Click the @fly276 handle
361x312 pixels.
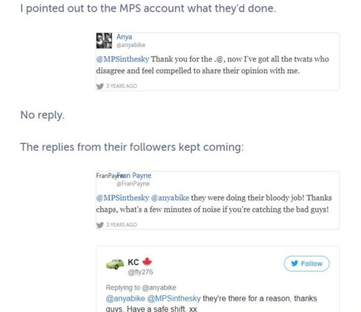point(140,272)
